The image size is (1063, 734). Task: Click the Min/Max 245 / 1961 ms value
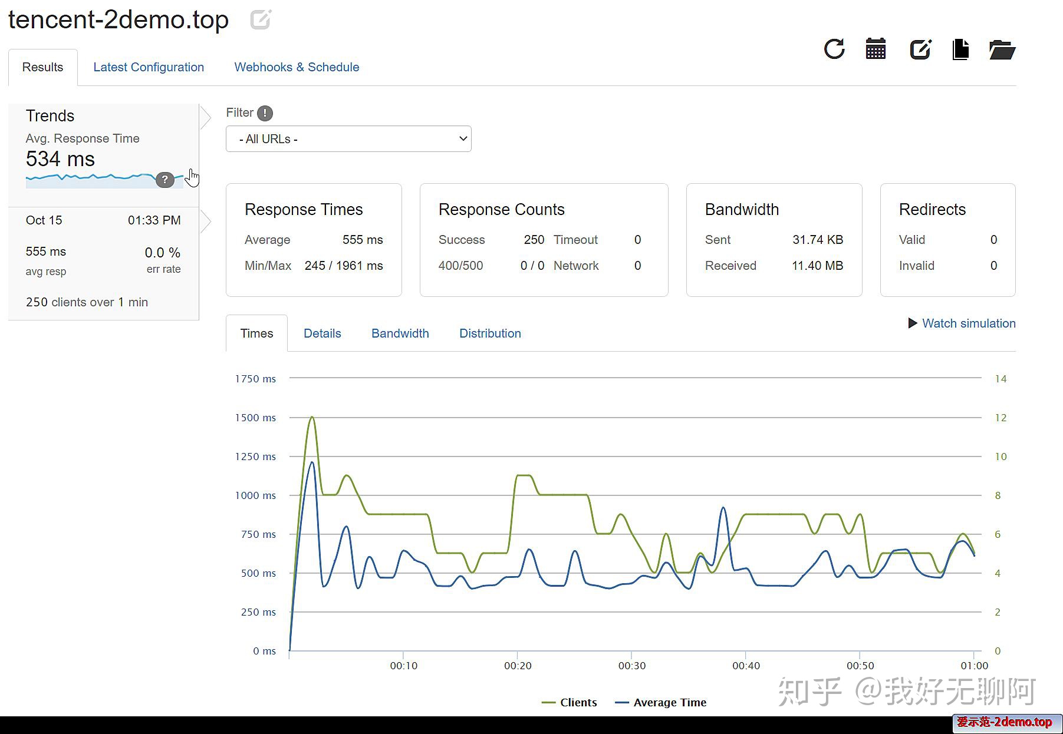click(344, 266)
